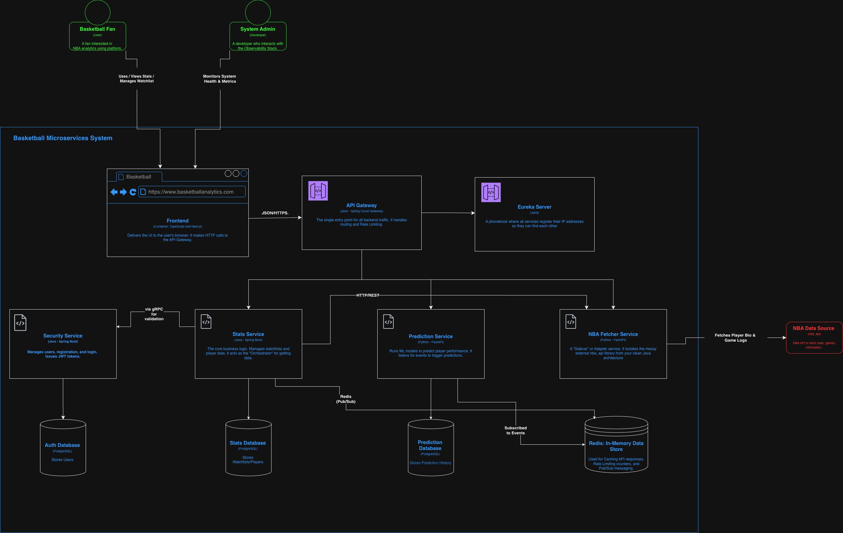Switch to the Basketball browser tab
The image size is (843, 533).
point(139,176)
